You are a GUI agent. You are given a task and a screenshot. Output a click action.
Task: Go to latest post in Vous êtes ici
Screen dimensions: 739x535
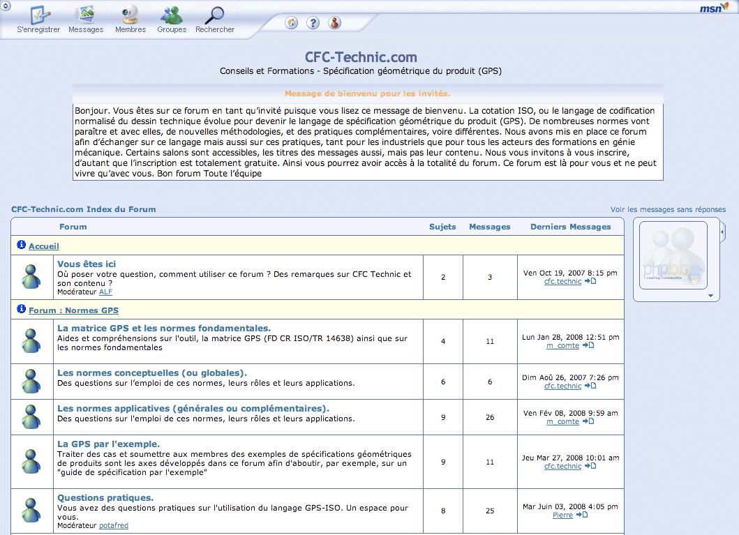click(x=590, y=281)
